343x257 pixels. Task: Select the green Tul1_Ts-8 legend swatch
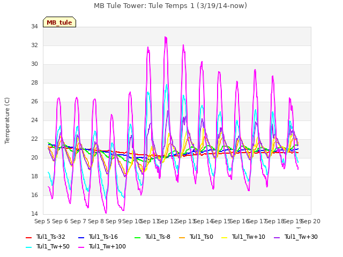[137, 237]
